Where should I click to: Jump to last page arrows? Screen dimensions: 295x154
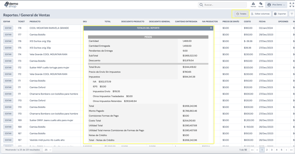(291, 150)
